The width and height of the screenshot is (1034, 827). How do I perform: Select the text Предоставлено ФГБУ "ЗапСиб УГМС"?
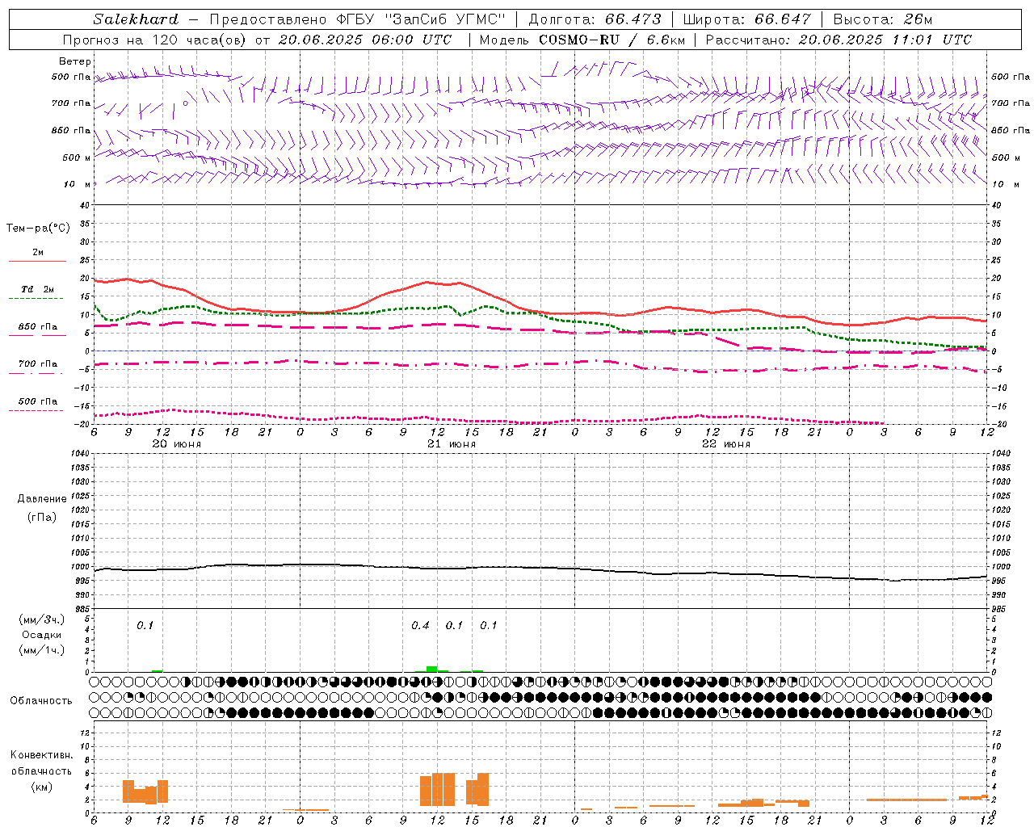point(358,19)
